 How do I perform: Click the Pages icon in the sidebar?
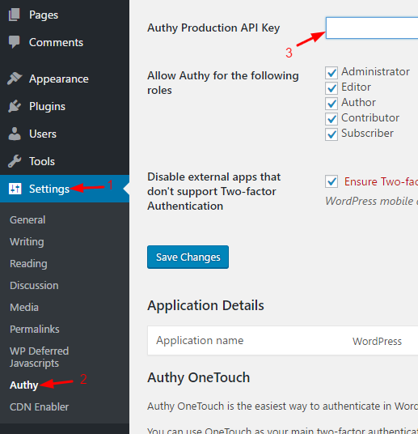(15, 15)
